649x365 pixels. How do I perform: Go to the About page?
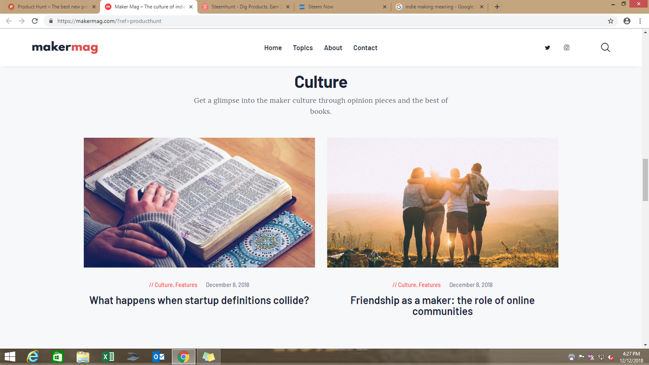[x=333, y=48]
